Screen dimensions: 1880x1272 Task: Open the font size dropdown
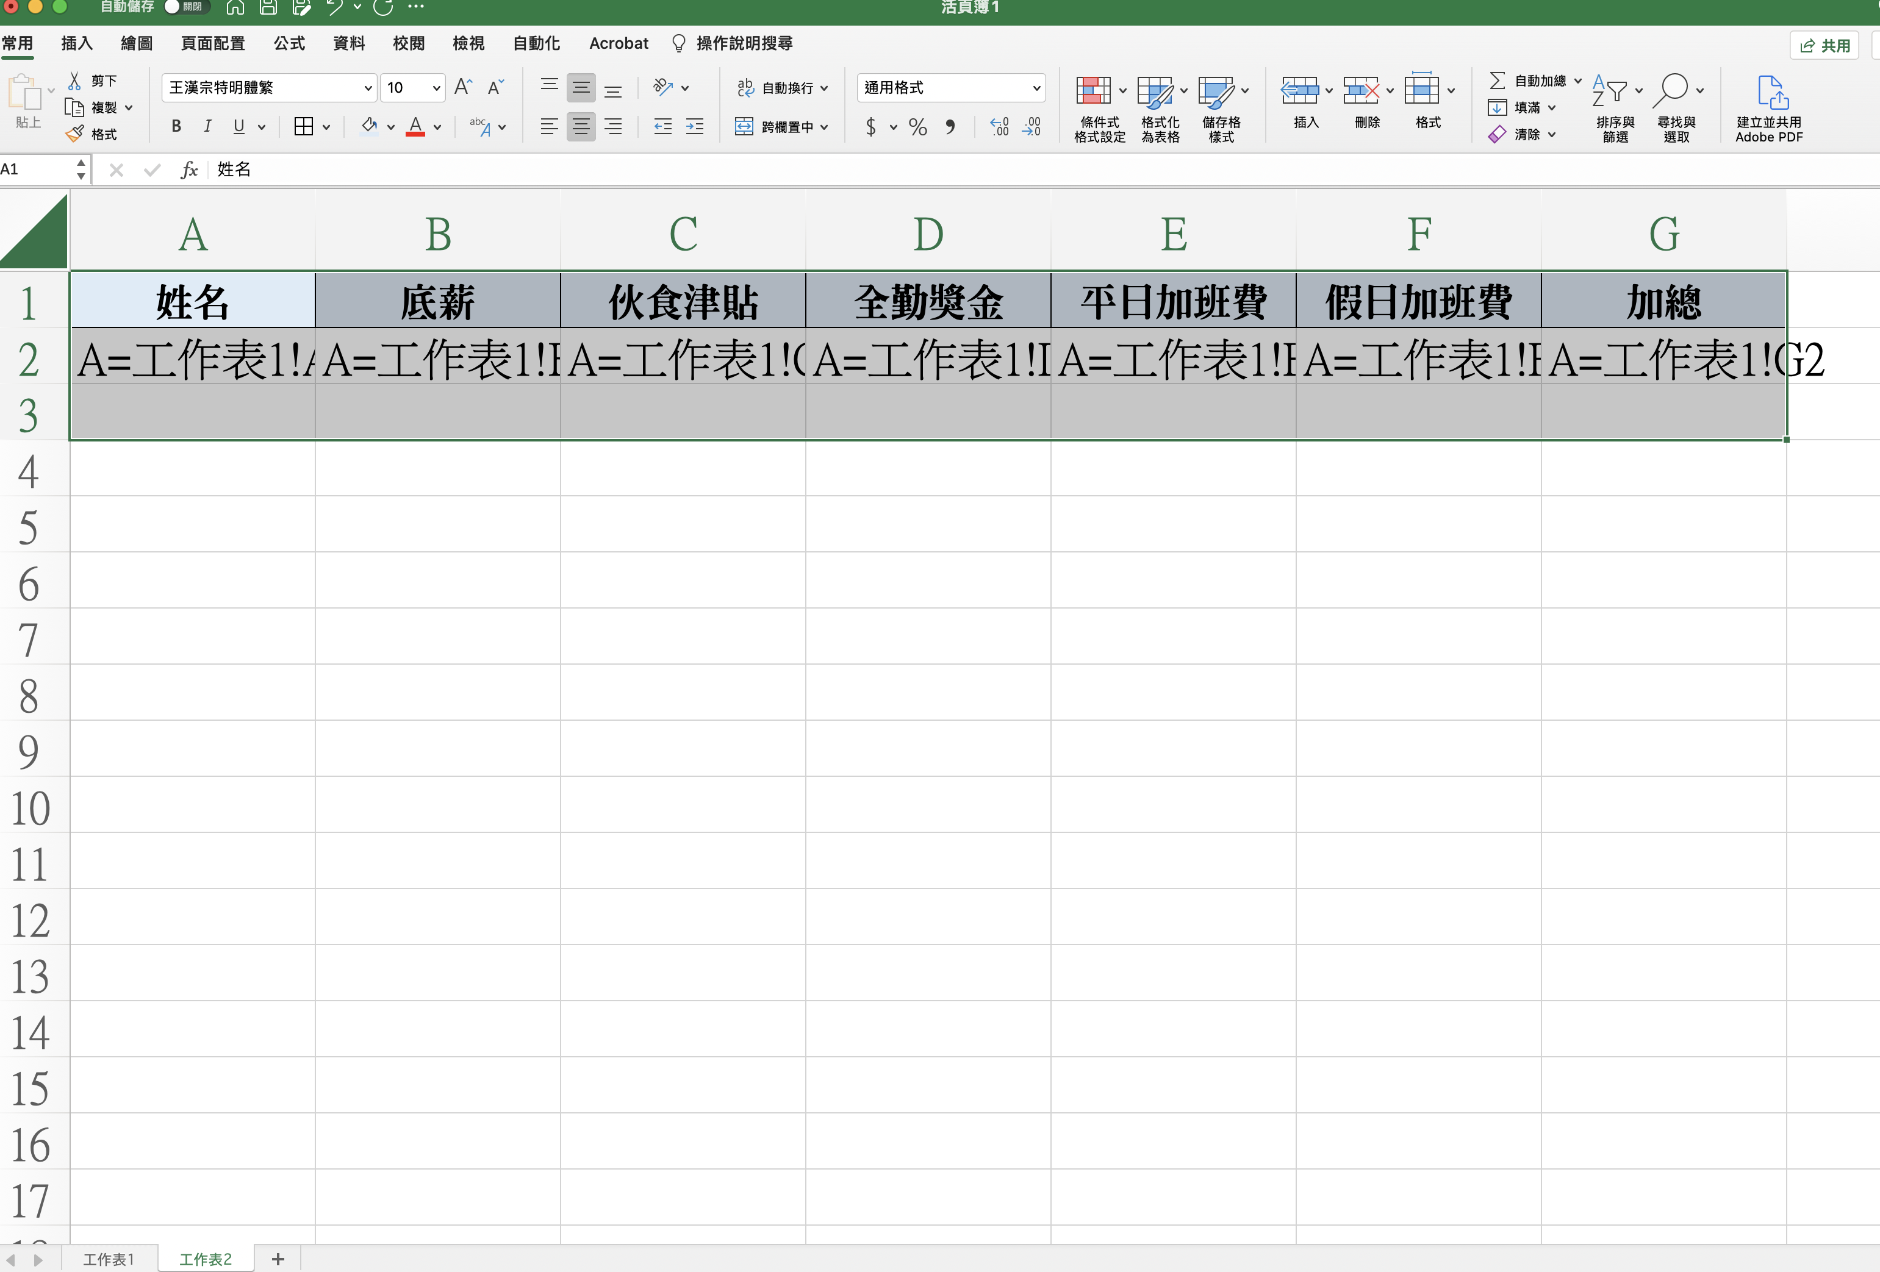coord(436,88)
